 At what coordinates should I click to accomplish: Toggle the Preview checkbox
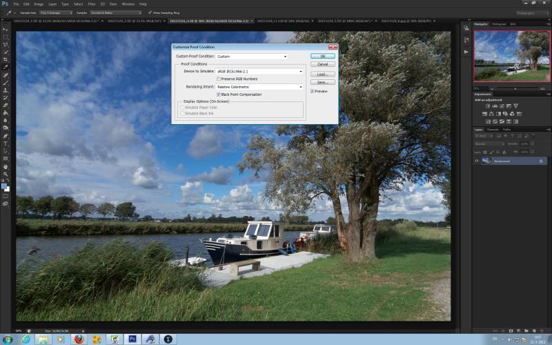tap(313, 91)
